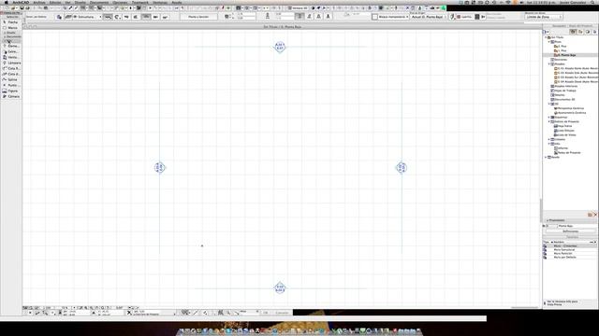Open Axonometría Genérica view

pos(571,113)
